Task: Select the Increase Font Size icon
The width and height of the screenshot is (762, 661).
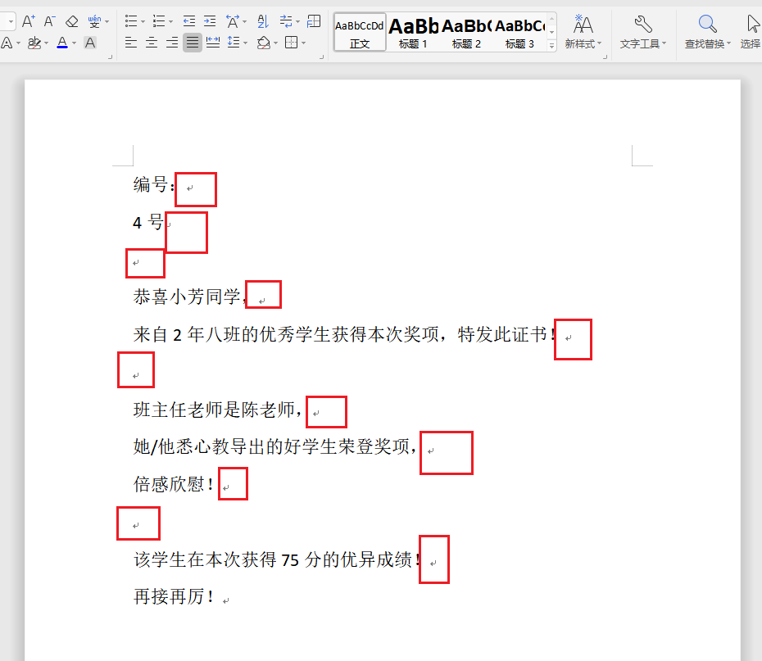Action: pos(28,20)
